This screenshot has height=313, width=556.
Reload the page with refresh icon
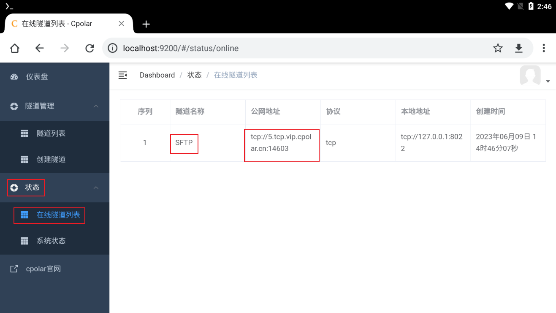click(x=90, y=48)
